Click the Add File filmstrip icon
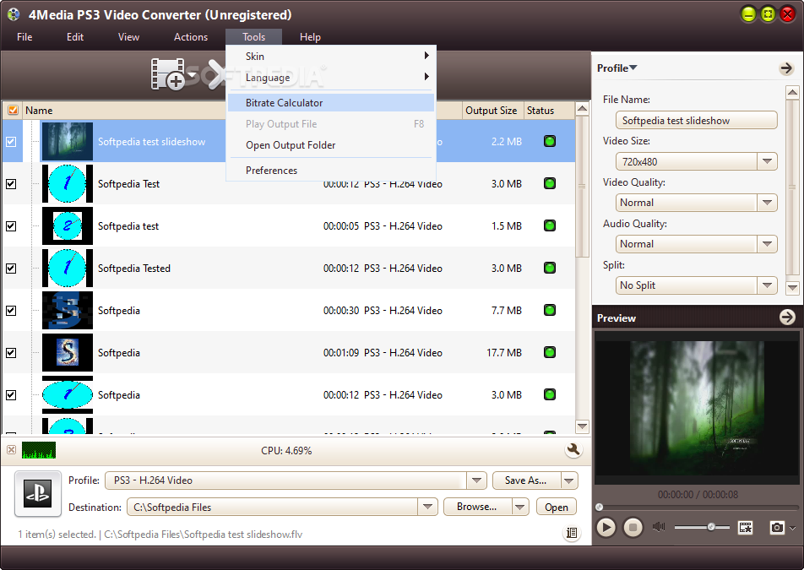 click(x=167, y=73)
